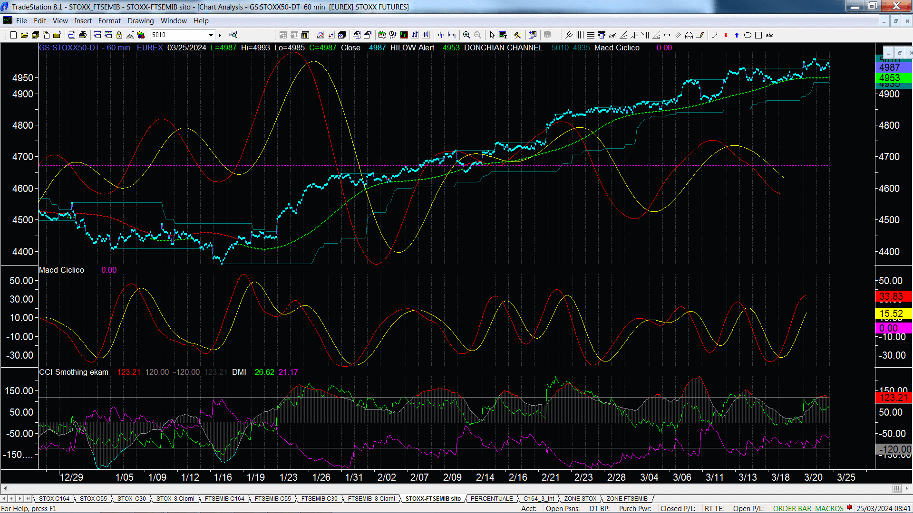Select the Pointer arrow tool

click(492, 35)
